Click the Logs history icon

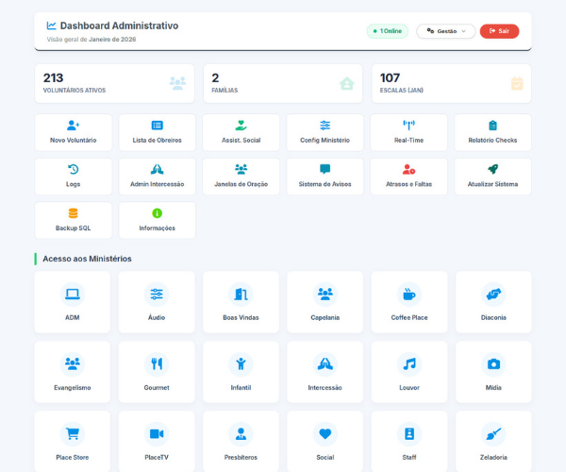[74, 169]
